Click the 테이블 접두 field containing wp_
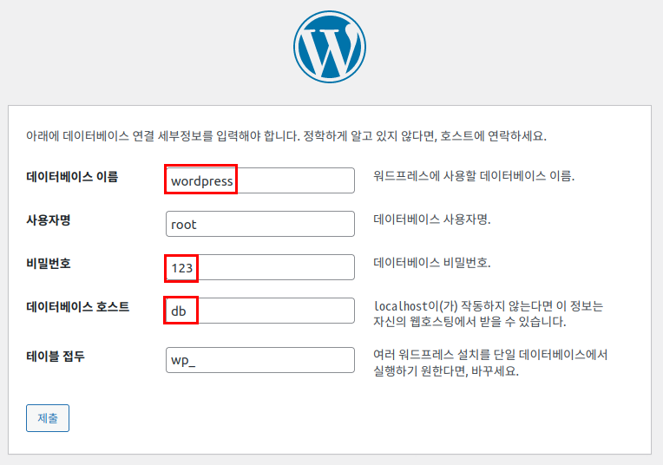The width and height of the screenshot is (663, 465). (x=260, y=360)
